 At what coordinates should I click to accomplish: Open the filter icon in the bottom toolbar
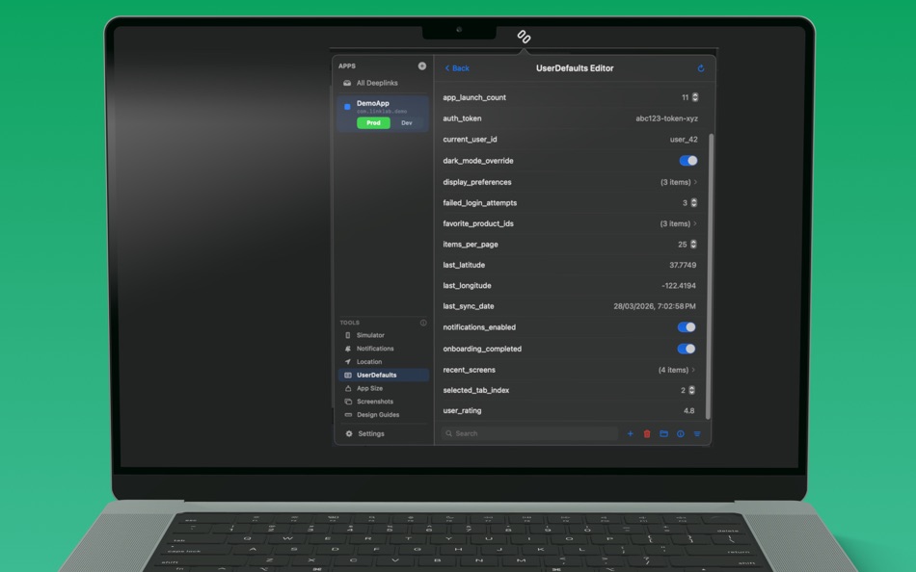coord(695,433)
